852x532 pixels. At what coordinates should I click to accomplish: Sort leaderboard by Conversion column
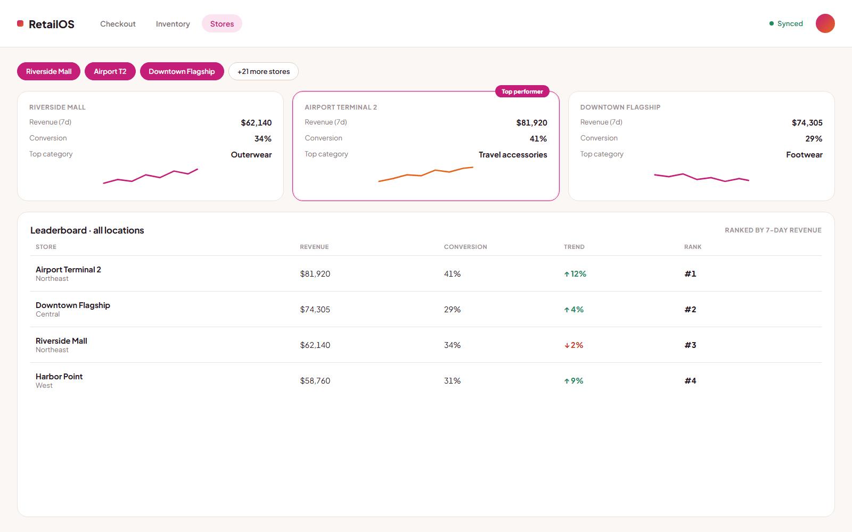(465, 247)
